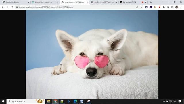184x104 pixels.
Task: Open the media controls icon
Action: tap(168, 7)
